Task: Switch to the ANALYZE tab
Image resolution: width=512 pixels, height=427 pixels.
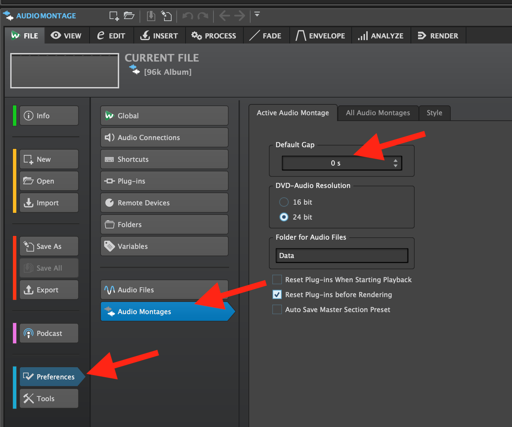Action: click(381, 36)
